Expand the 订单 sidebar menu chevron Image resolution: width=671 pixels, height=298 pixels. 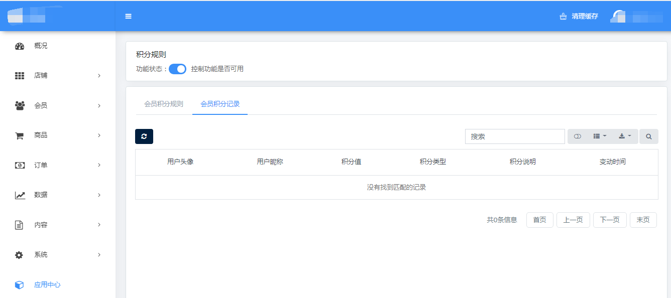coord(99,165)
